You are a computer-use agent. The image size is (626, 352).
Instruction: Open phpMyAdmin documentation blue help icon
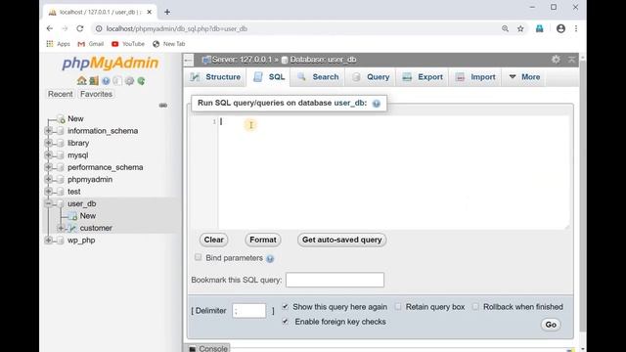(106, 81)
